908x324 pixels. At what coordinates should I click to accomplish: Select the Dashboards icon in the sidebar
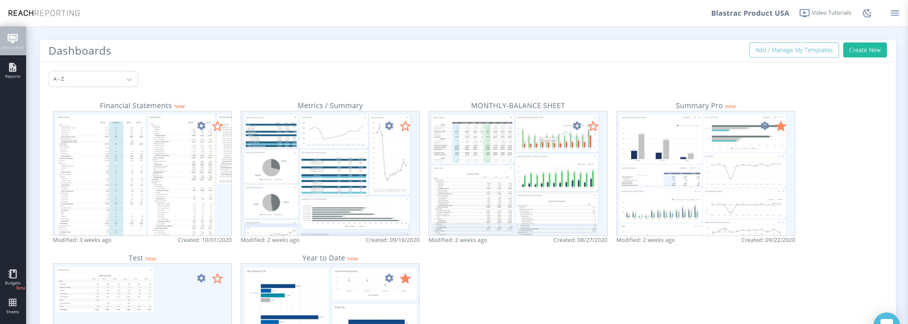click(x=13, y=40)
